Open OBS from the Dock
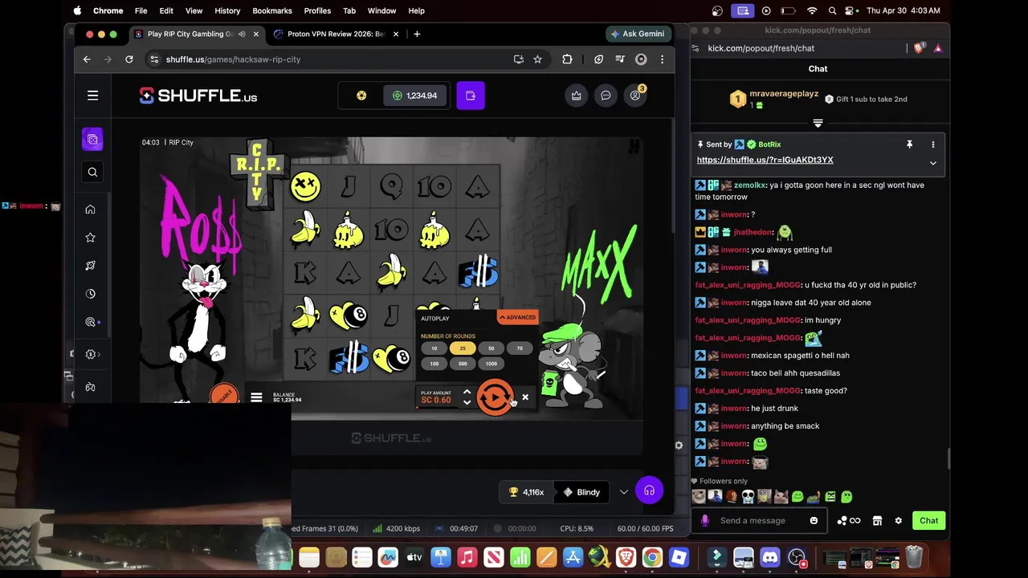Image resolution: width=1028 pixels, height=578 pixels. pyautogui.click(x=797, y=557)
